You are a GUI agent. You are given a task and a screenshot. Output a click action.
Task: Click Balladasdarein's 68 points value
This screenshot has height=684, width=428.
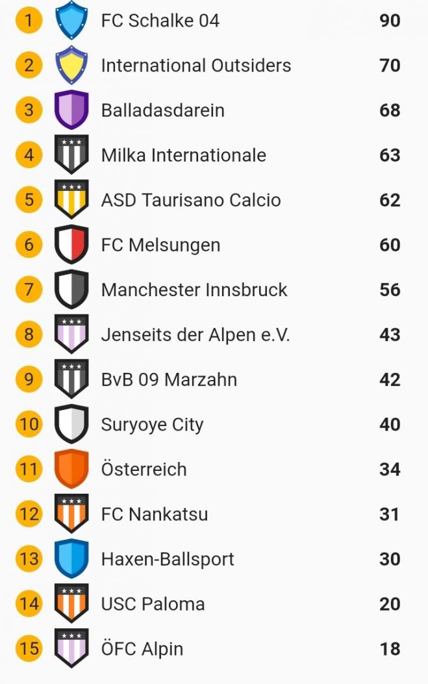coord(390,110)
